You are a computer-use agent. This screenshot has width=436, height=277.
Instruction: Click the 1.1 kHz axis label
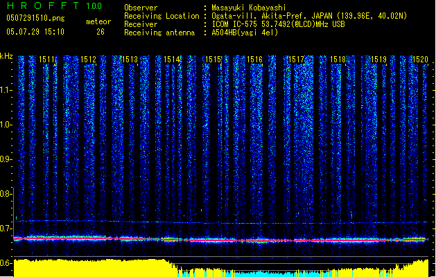(x=6, y=90)
